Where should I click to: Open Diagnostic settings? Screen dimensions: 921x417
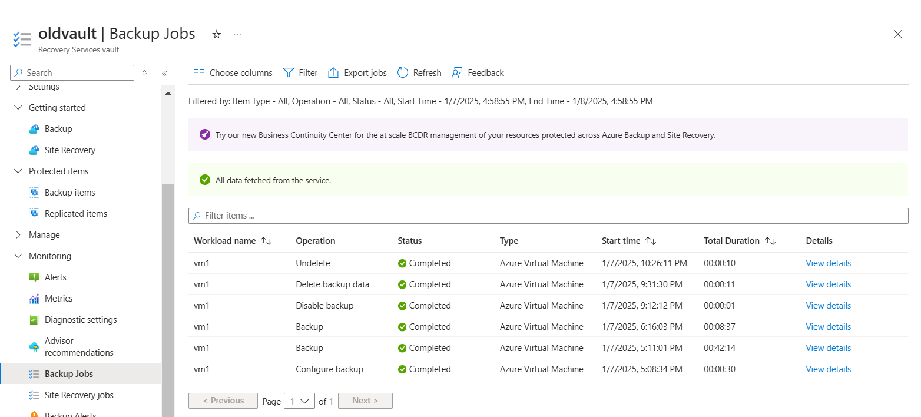click(x=81, y=320)
